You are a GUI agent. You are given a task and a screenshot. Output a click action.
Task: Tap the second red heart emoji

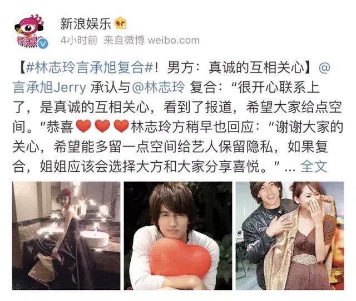pyautogui.click(x=102, y=126)
